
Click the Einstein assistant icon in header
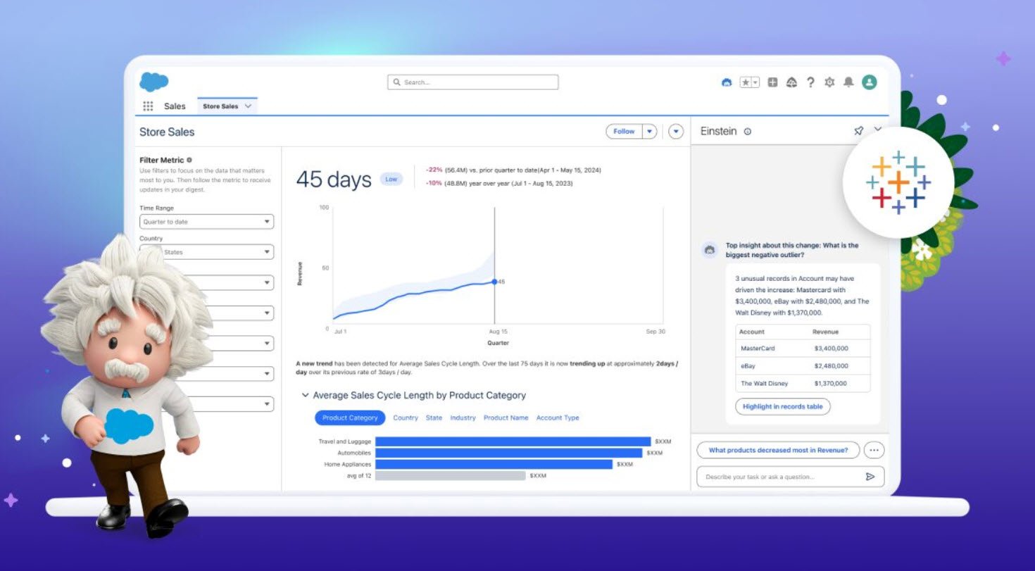727,82
